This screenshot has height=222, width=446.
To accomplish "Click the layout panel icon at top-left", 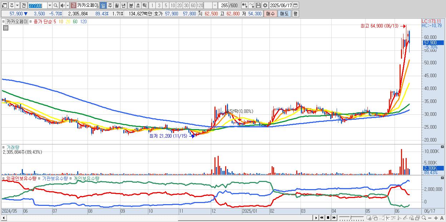I will click(x=5, y=5).
